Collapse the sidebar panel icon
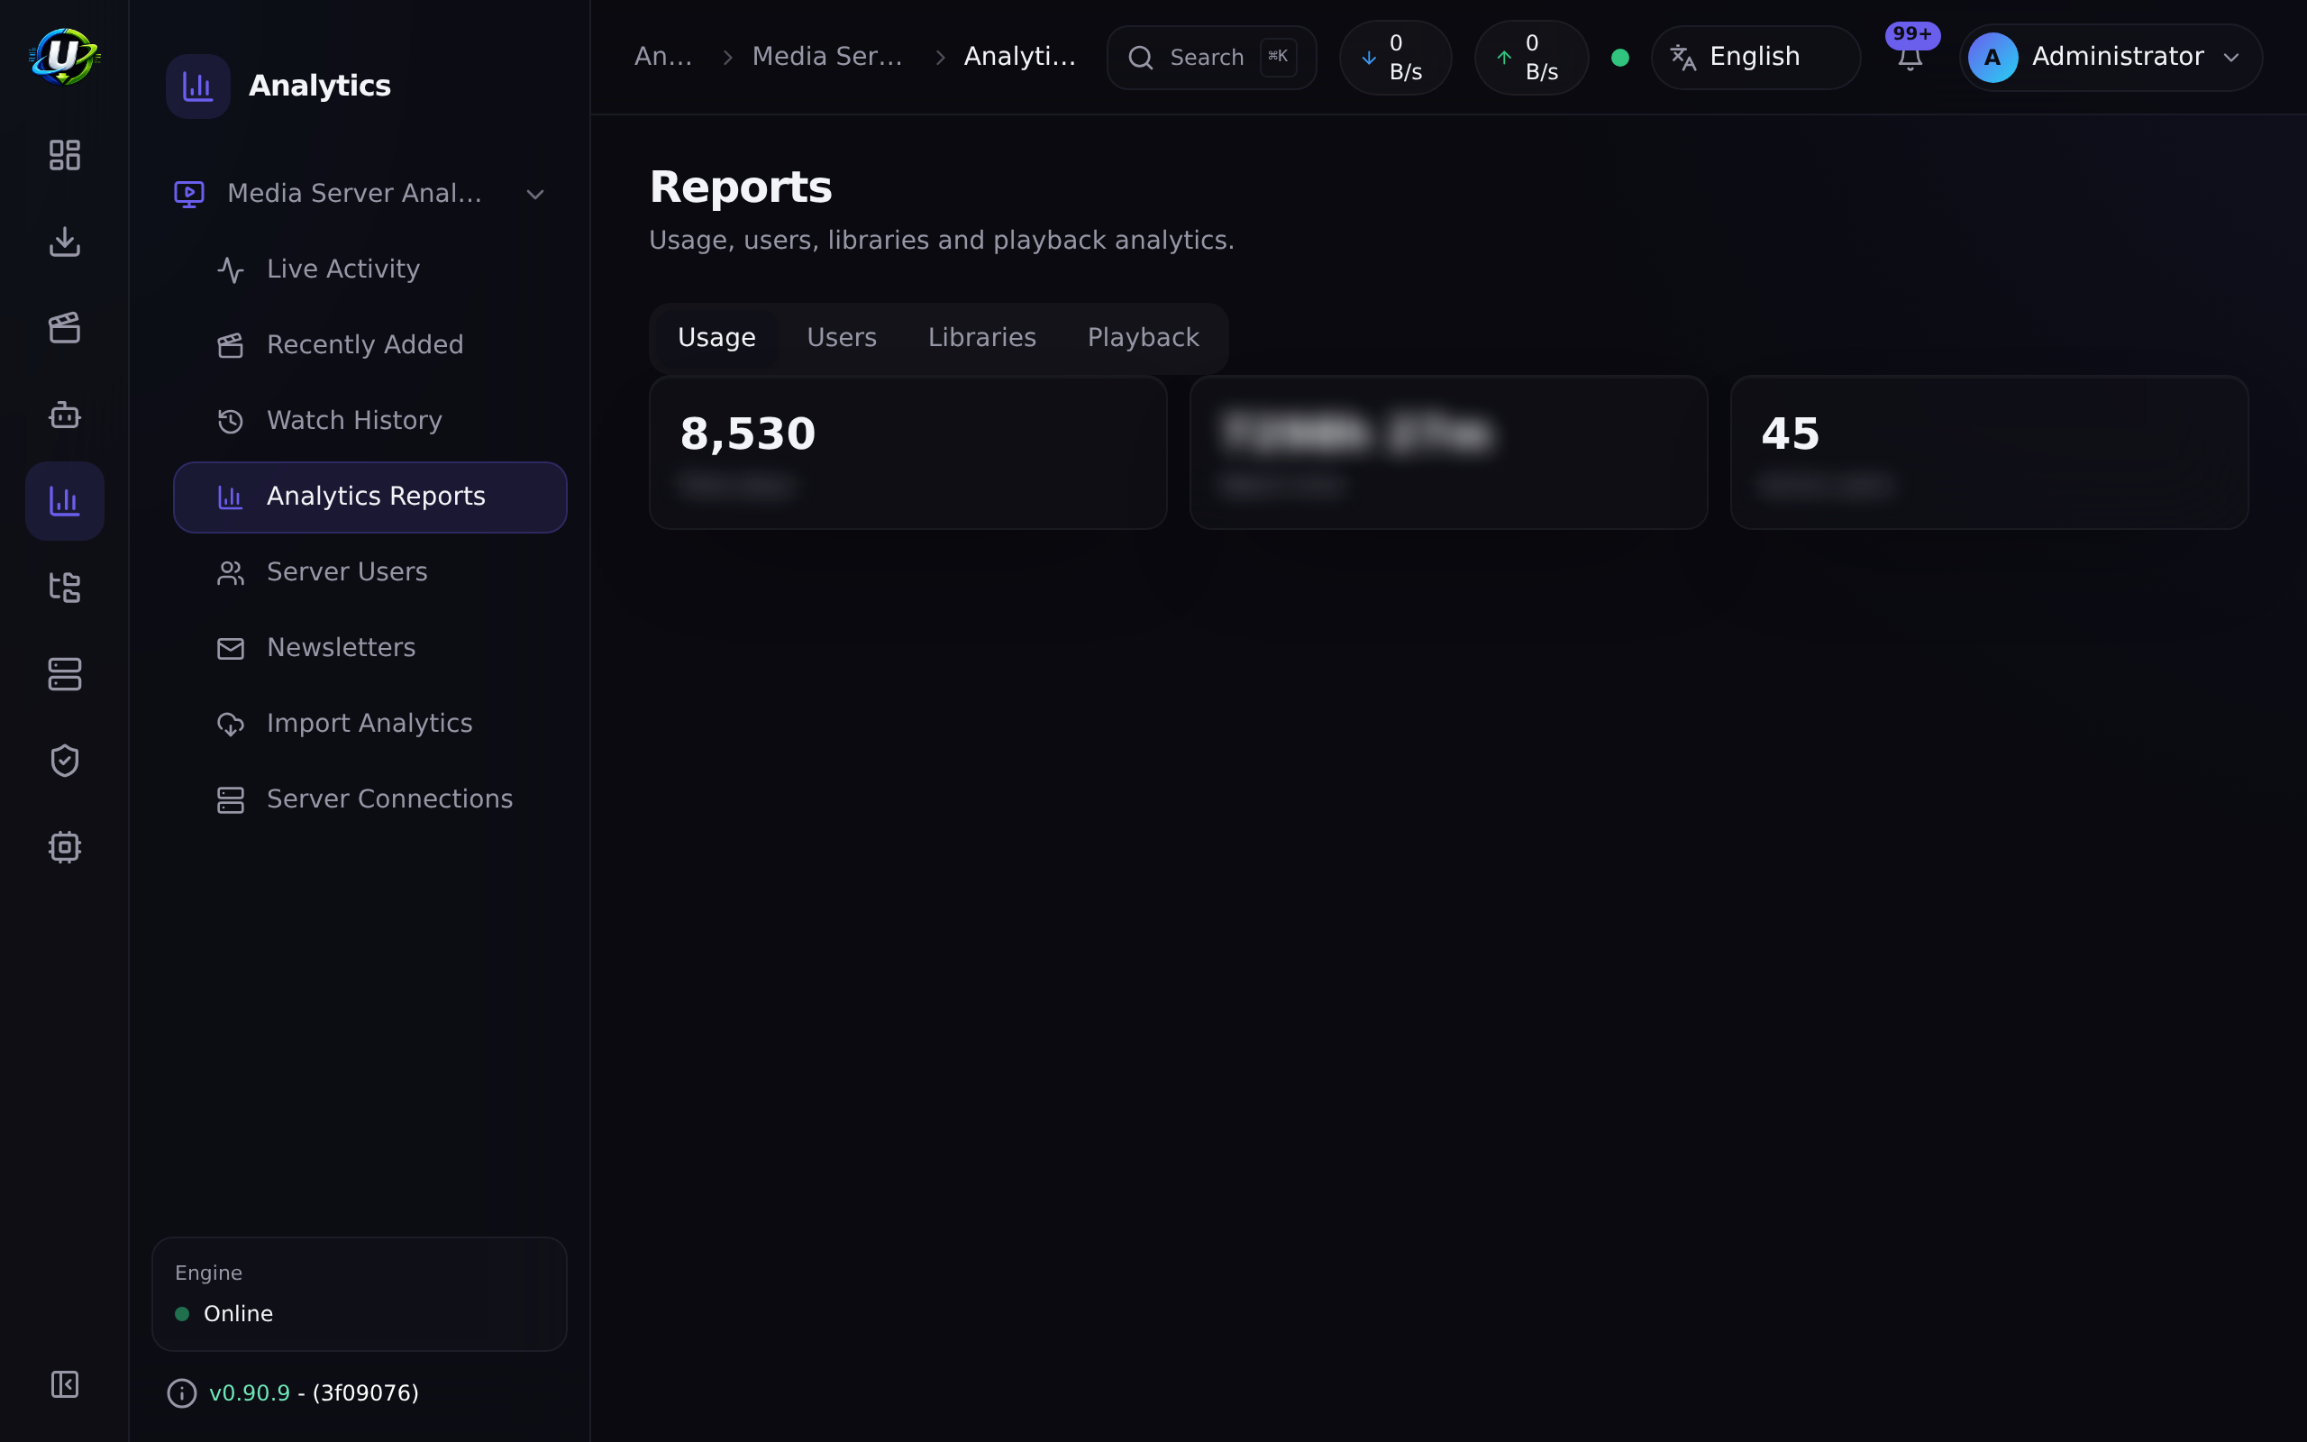This screenshot has width=2307, height=1442. point(65,1383)
